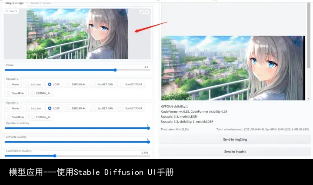
Task: Click the Resize slider handle
Action: click(x=115, y=70)
